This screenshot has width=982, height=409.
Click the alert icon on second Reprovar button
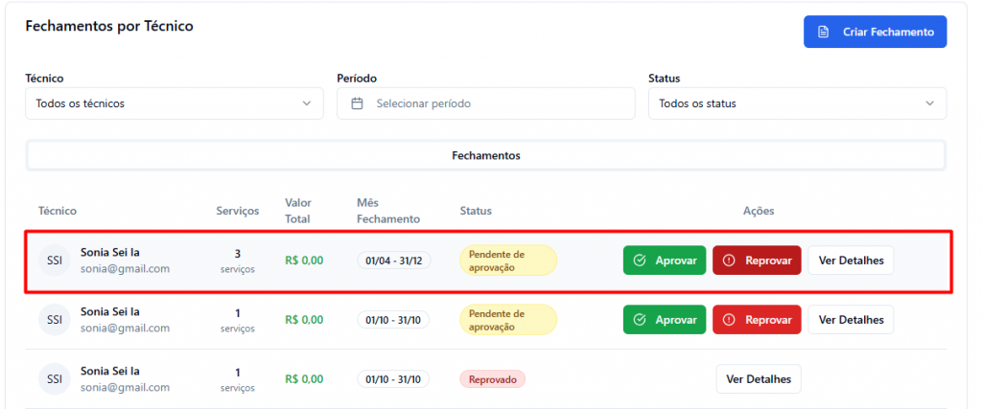click(x=729, y=320)
